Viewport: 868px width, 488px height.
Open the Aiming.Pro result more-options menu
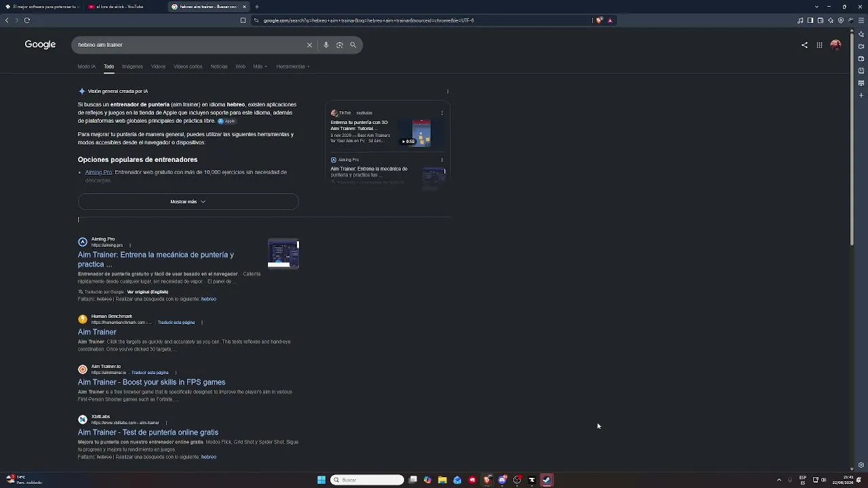(x=130, y=245)
